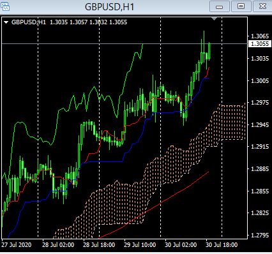Expand the GBPUSD,H1 dropdown triangle
Screen dimensions: 272x254
click(x=6, y=22)
